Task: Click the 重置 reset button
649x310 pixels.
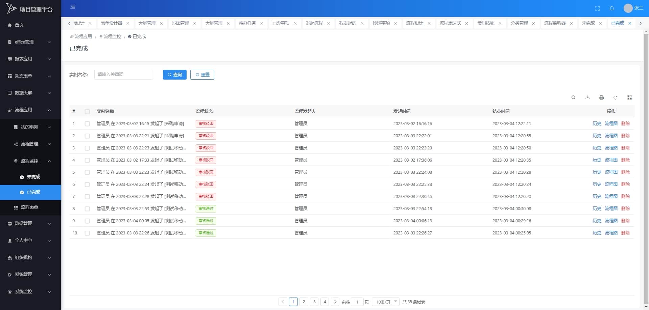Action: [202, 75]
